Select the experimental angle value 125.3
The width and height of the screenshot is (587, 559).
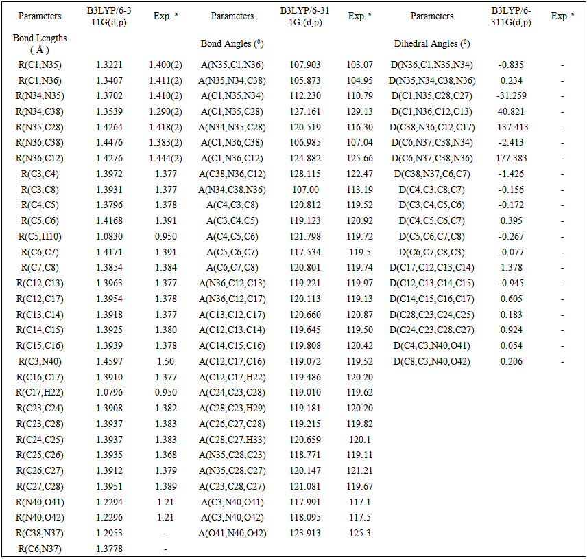359,533
